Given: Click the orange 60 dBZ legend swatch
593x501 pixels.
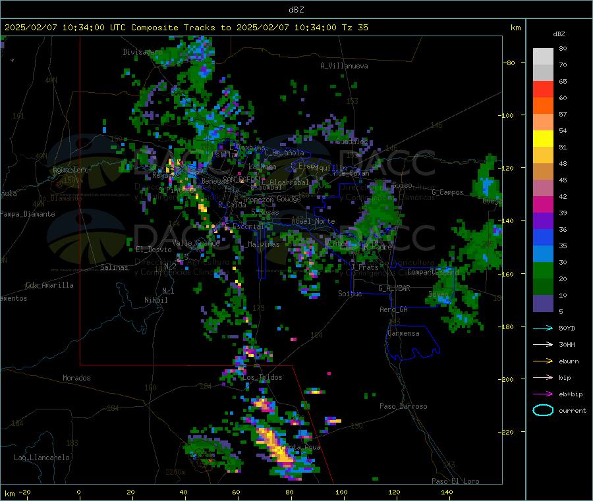Looking at the screenshot, I should click(543, 106).
